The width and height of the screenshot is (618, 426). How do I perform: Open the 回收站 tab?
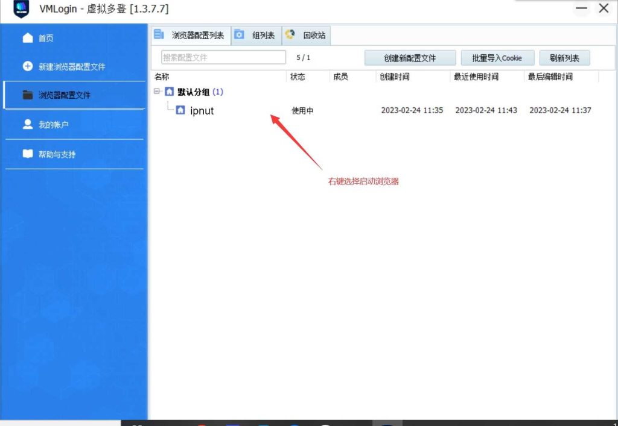[x=308, y=36]
